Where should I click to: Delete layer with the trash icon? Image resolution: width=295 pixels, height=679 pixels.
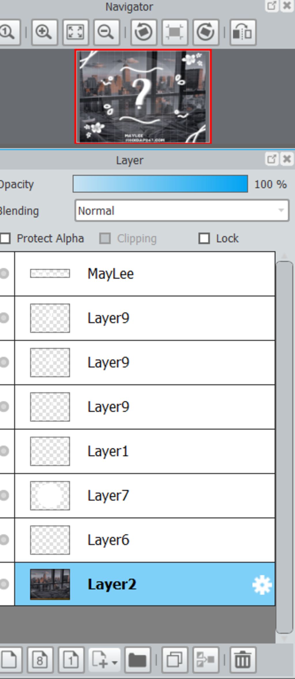[x=243, y=660]
